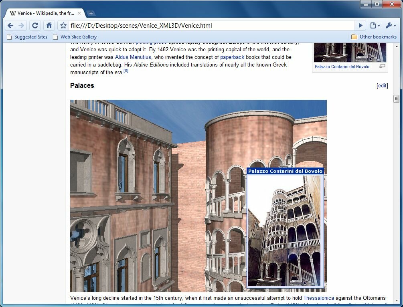This screenshot has height=307, width=403.
Task: Expand the Other bookmarks folder
Action: click(x=374, y=37)
